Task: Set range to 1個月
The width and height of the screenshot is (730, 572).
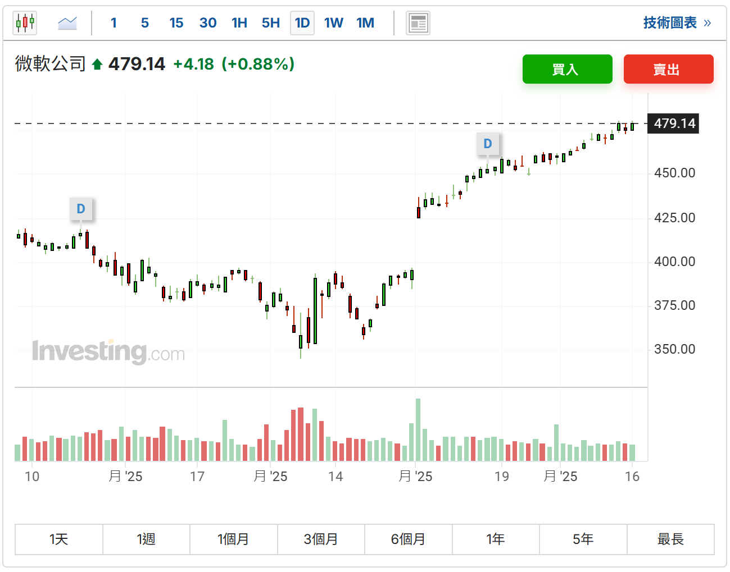Action: tap(233, 539)
